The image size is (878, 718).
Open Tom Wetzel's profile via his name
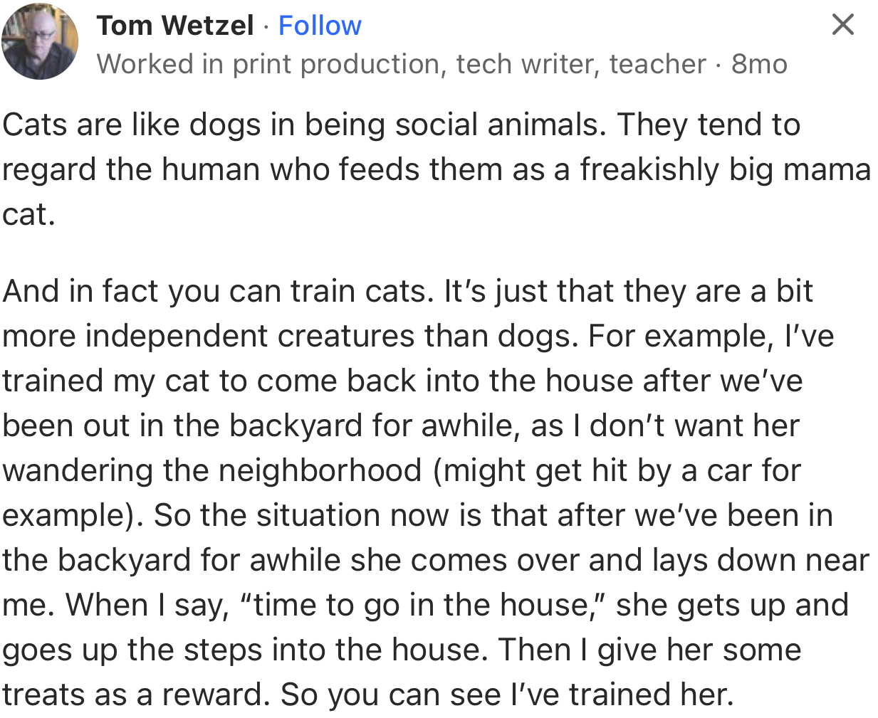click(175, 25)
